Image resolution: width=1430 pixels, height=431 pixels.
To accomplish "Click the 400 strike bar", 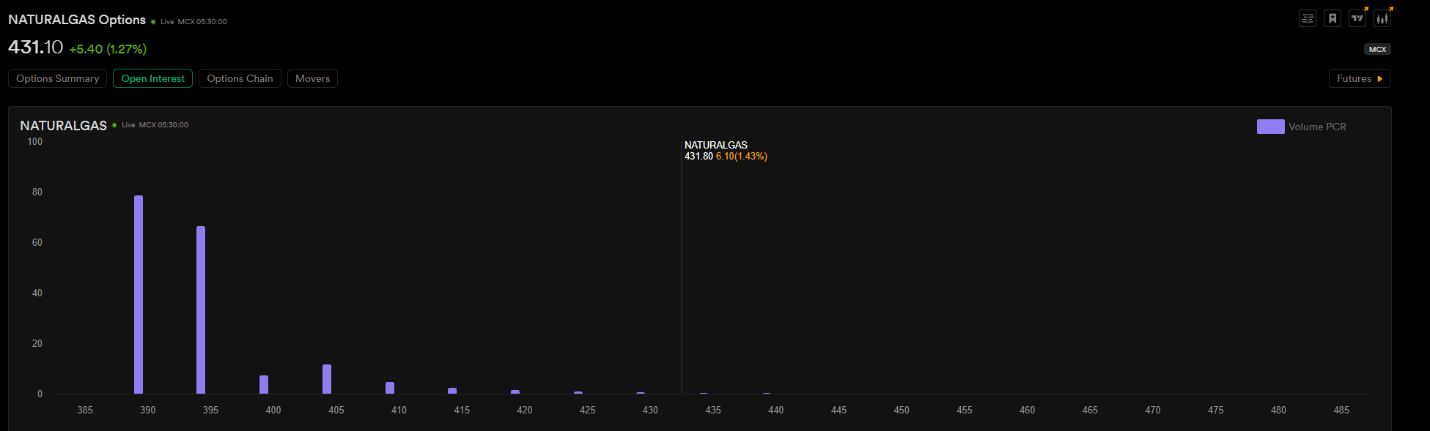I will (264, 384).
